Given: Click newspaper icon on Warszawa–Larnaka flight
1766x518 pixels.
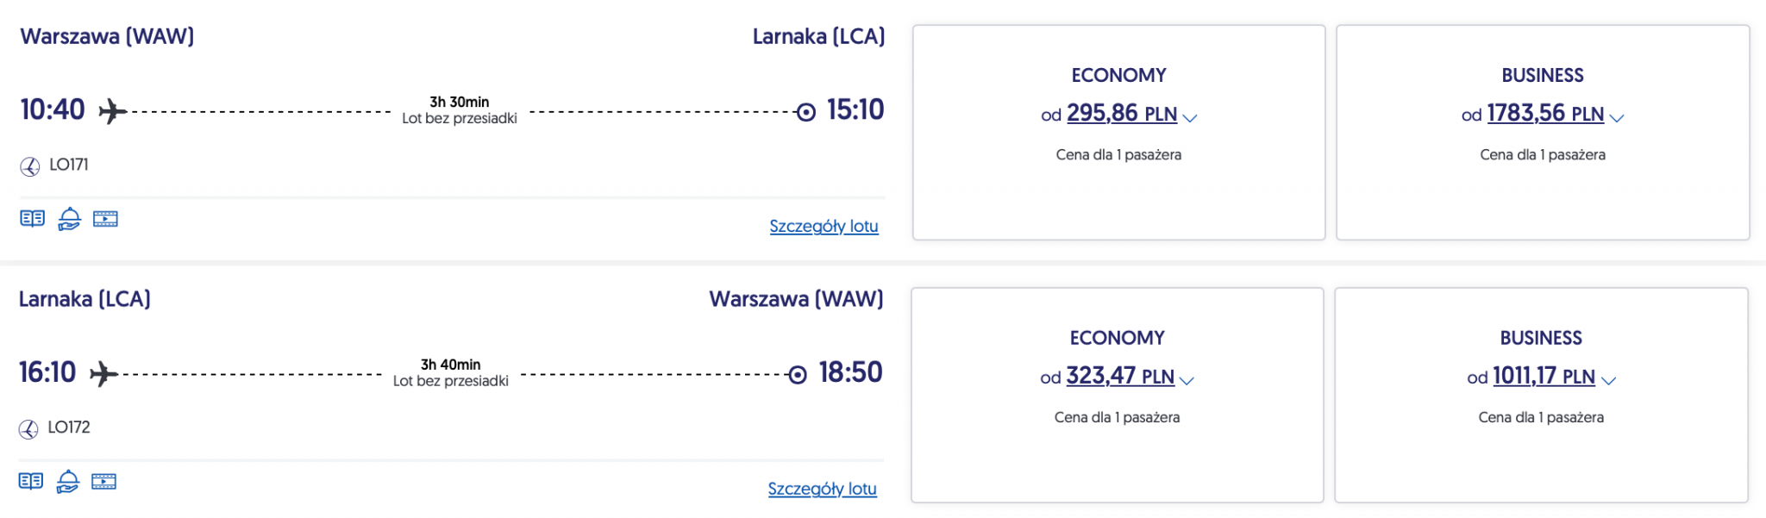Looking at the screenshot, I should tap(32, 219).
